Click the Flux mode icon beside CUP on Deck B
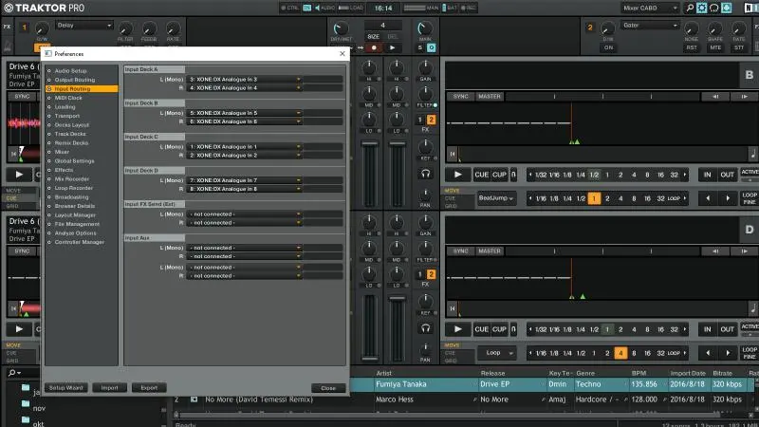The image size is (759, 427). tap(513, 175)
